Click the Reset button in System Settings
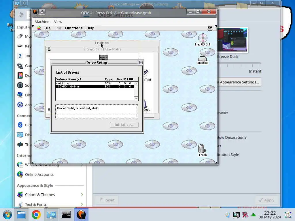The width and height of the screenshot is (295, 221). [107, 200]
